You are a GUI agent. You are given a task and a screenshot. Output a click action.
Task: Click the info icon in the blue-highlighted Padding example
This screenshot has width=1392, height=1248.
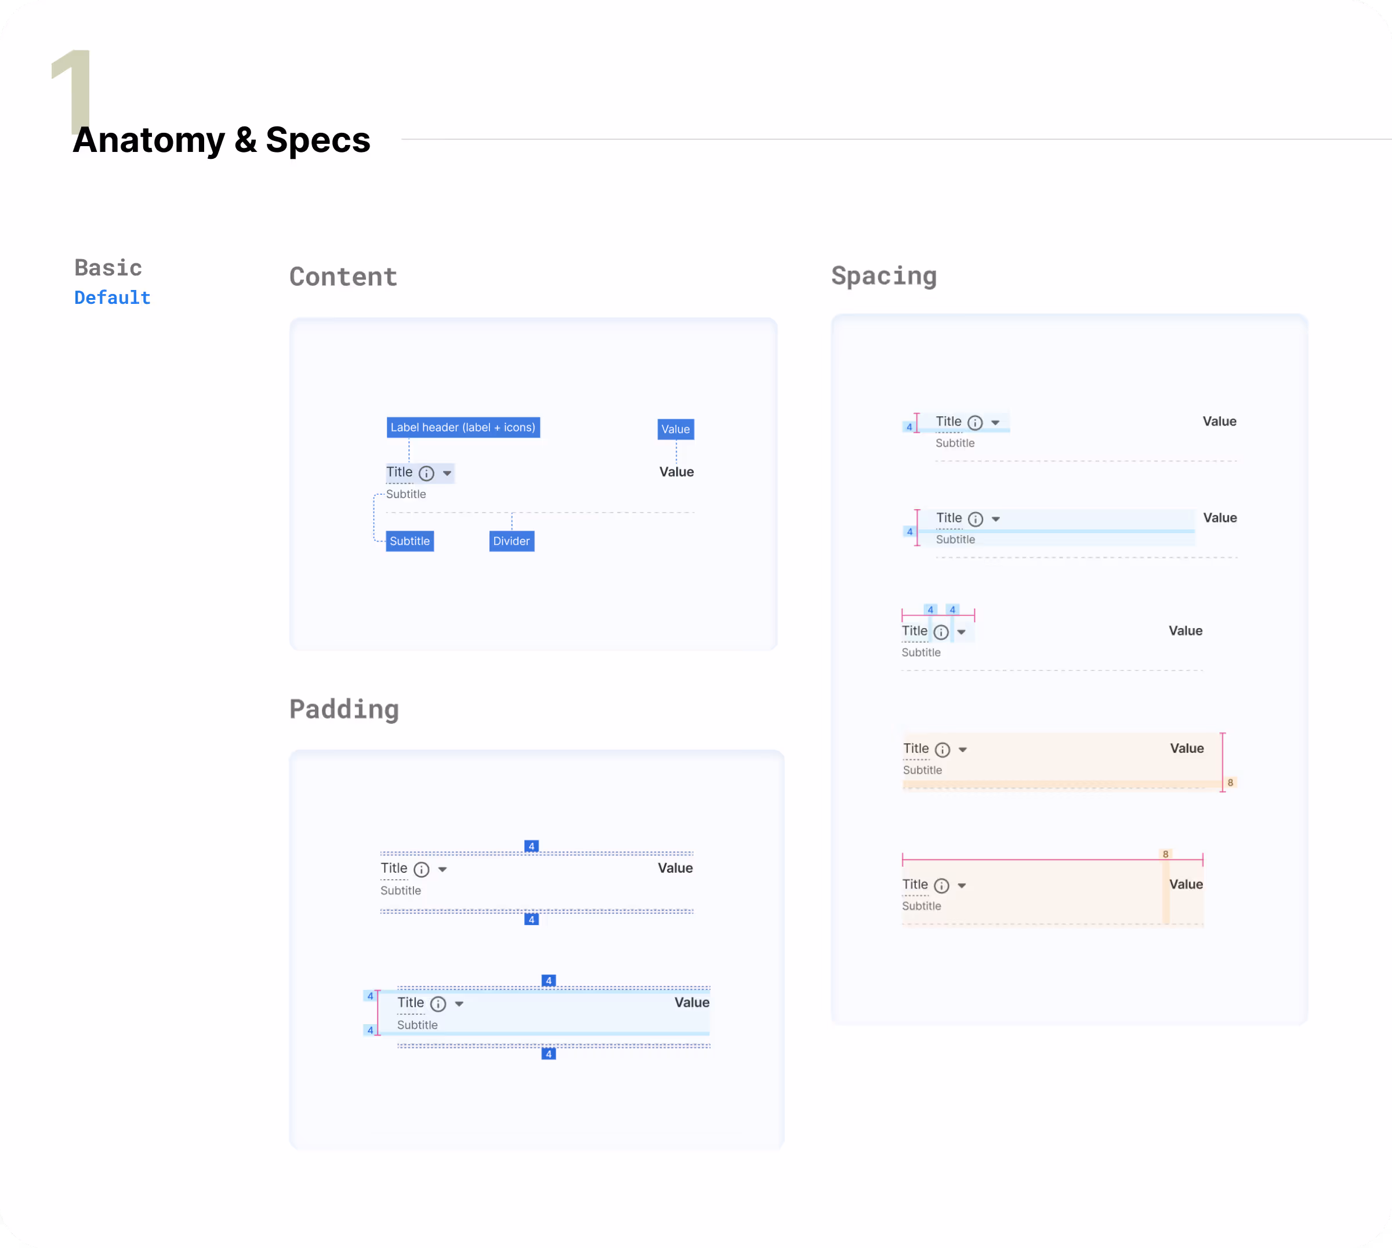[x=438, y=1004]
